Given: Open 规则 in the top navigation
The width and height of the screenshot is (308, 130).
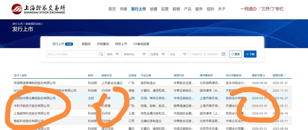Looking at the screenshot, I should tap(210, 9).
